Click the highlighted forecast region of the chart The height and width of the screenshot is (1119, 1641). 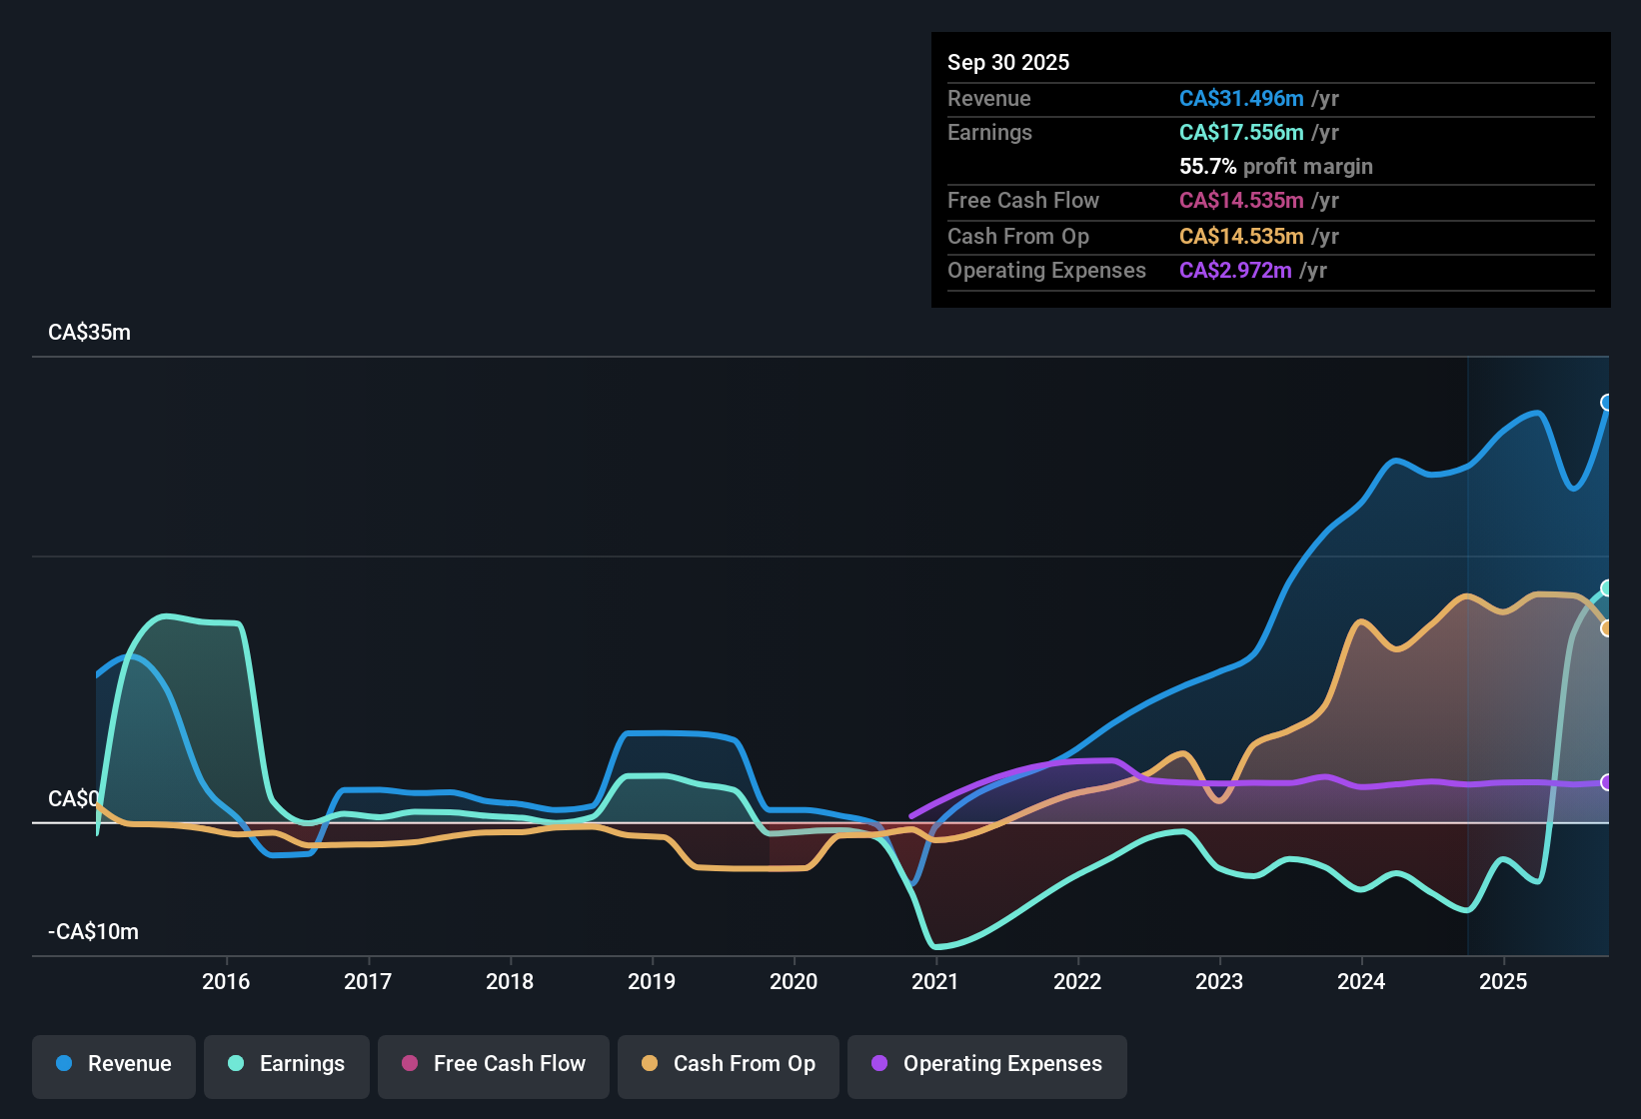tap(1539, 649)
